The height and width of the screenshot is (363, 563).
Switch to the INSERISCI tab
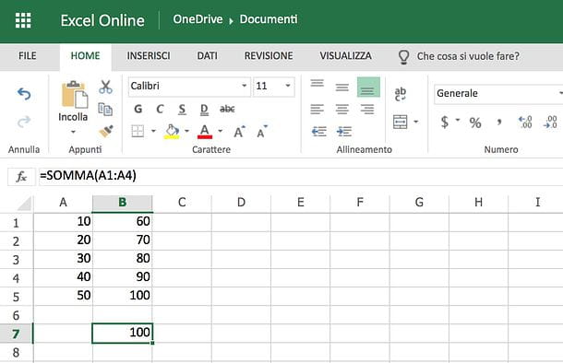pos(149,56)
